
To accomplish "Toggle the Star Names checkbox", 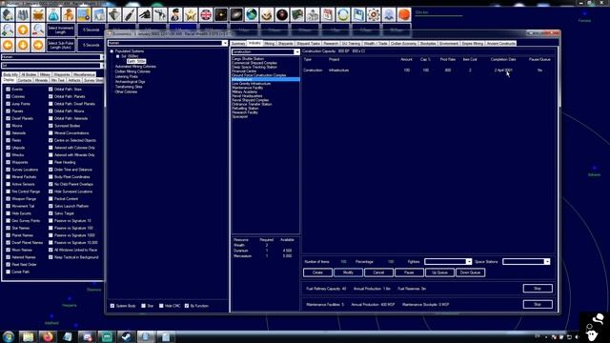I will pos(9,228).
